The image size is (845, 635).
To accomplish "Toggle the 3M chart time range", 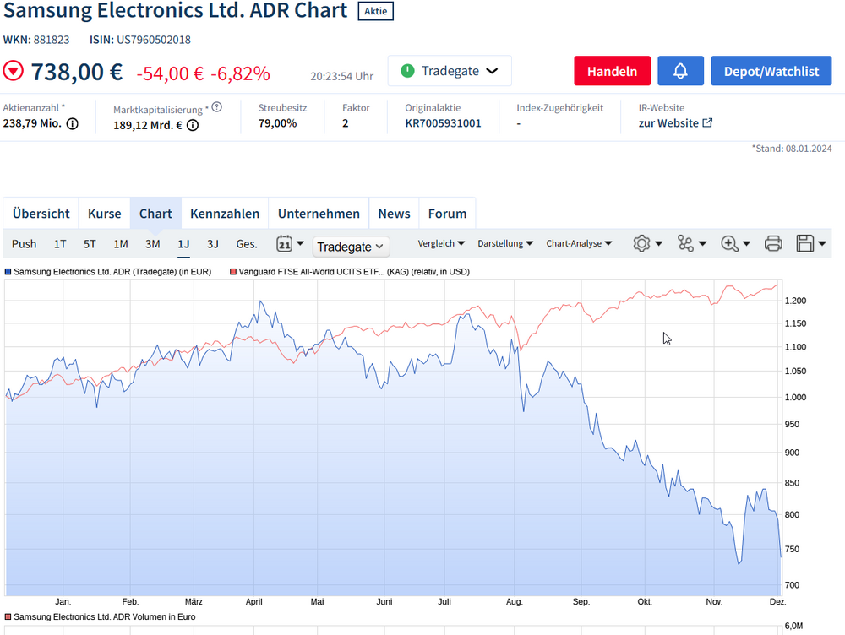I will pyautogui.click(x=152, y=242).
